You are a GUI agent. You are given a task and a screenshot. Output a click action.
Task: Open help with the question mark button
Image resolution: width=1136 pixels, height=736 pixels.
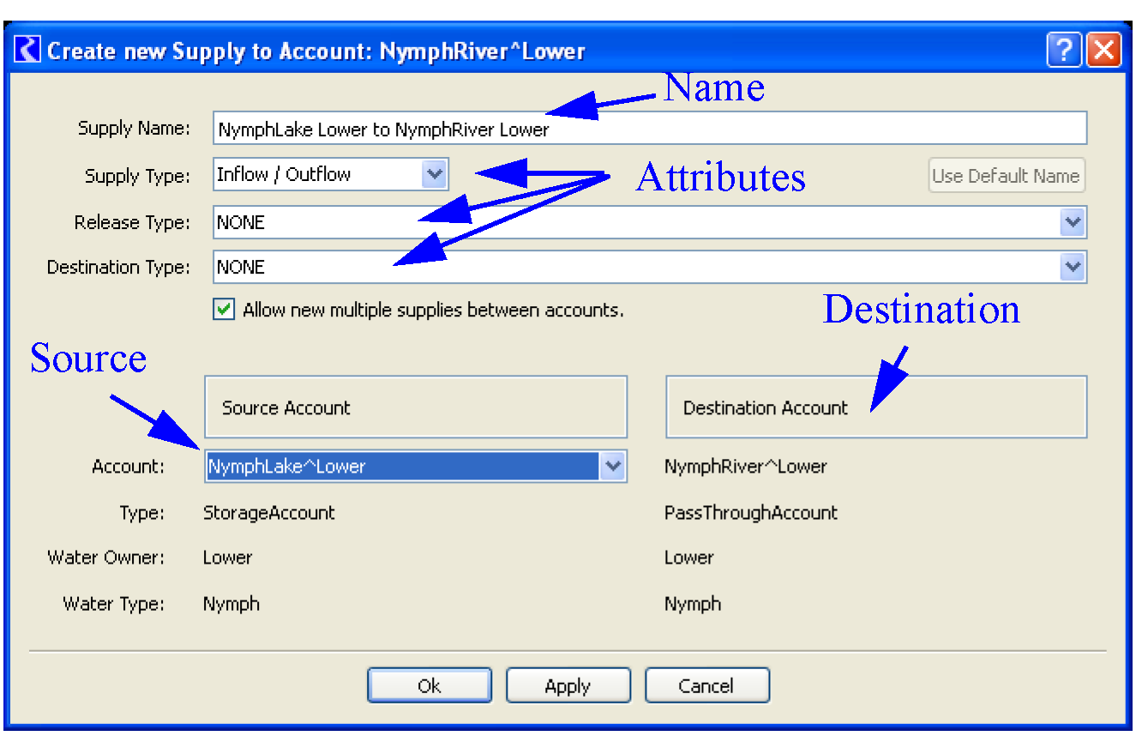click(x=1063, y=51)
